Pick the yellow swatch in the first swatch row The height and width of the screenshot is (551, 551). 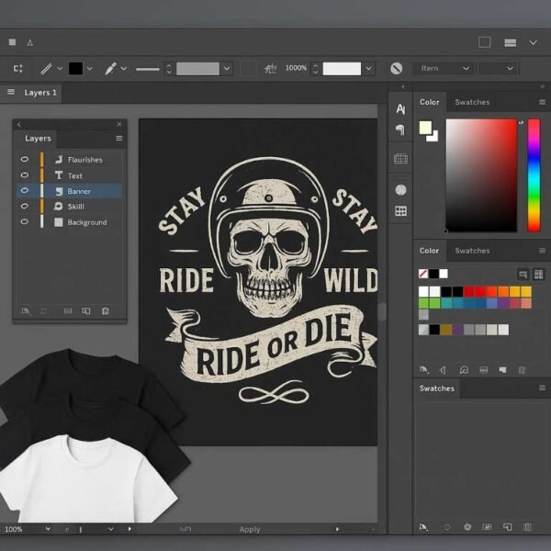526,291
